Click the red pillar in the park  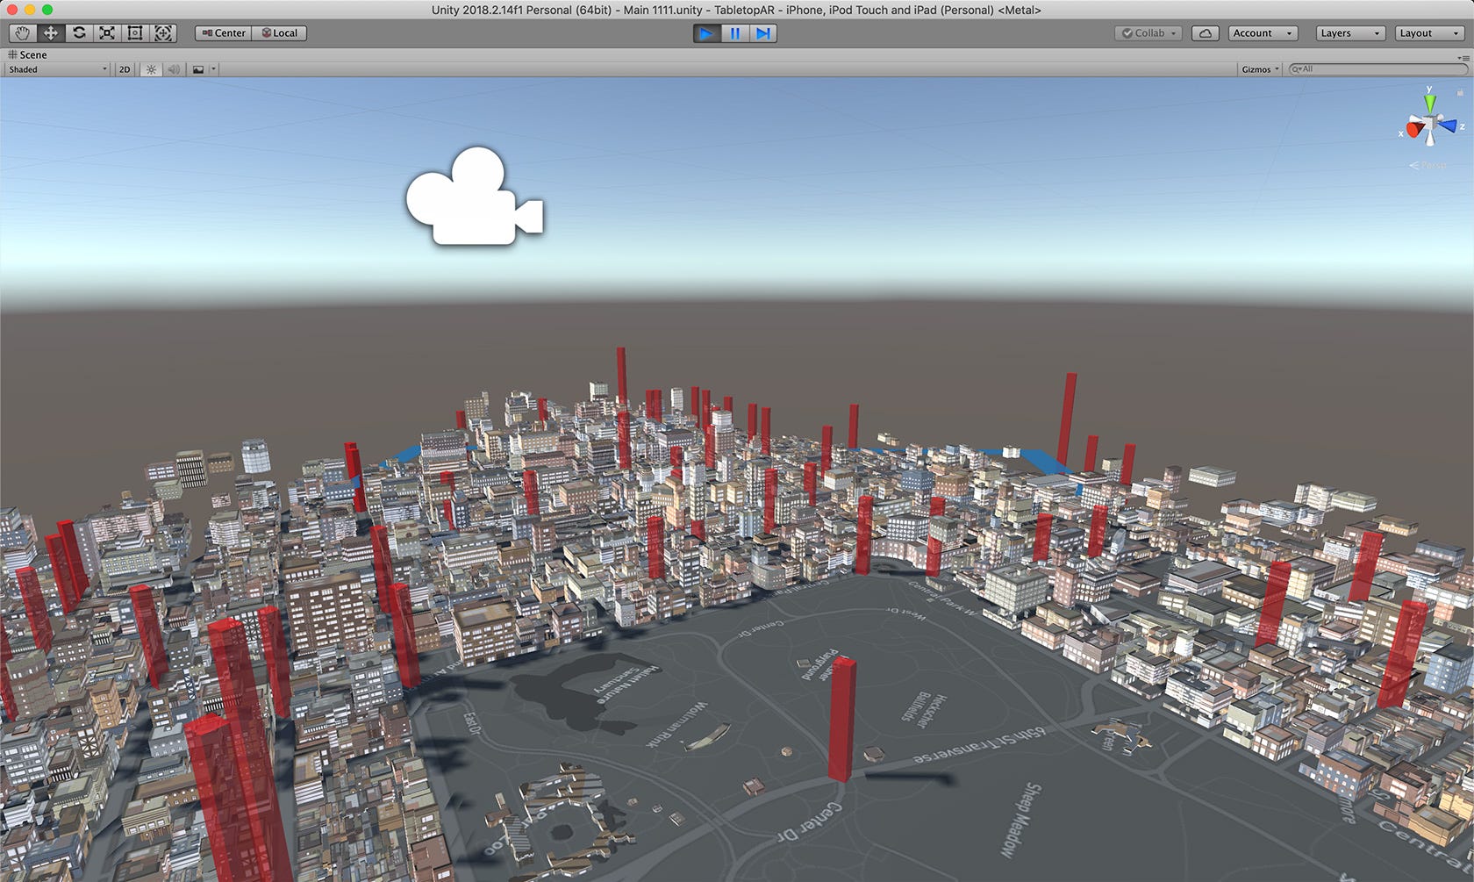point(841,718)
